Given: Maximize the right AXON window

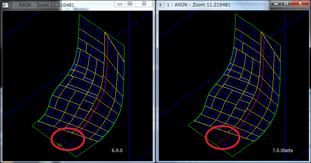Looking at the screenshot, I should tap(286, 3).
